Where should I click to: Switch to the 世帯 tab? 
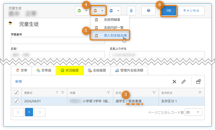coord(22,70)
